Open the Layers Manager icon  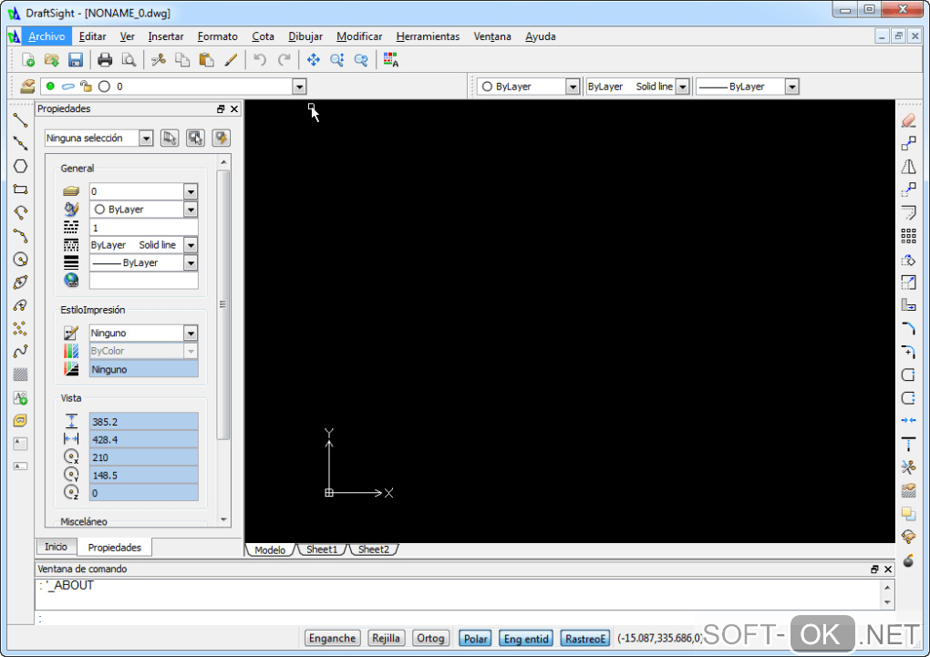pyautogui.click(x=27, y=87)
